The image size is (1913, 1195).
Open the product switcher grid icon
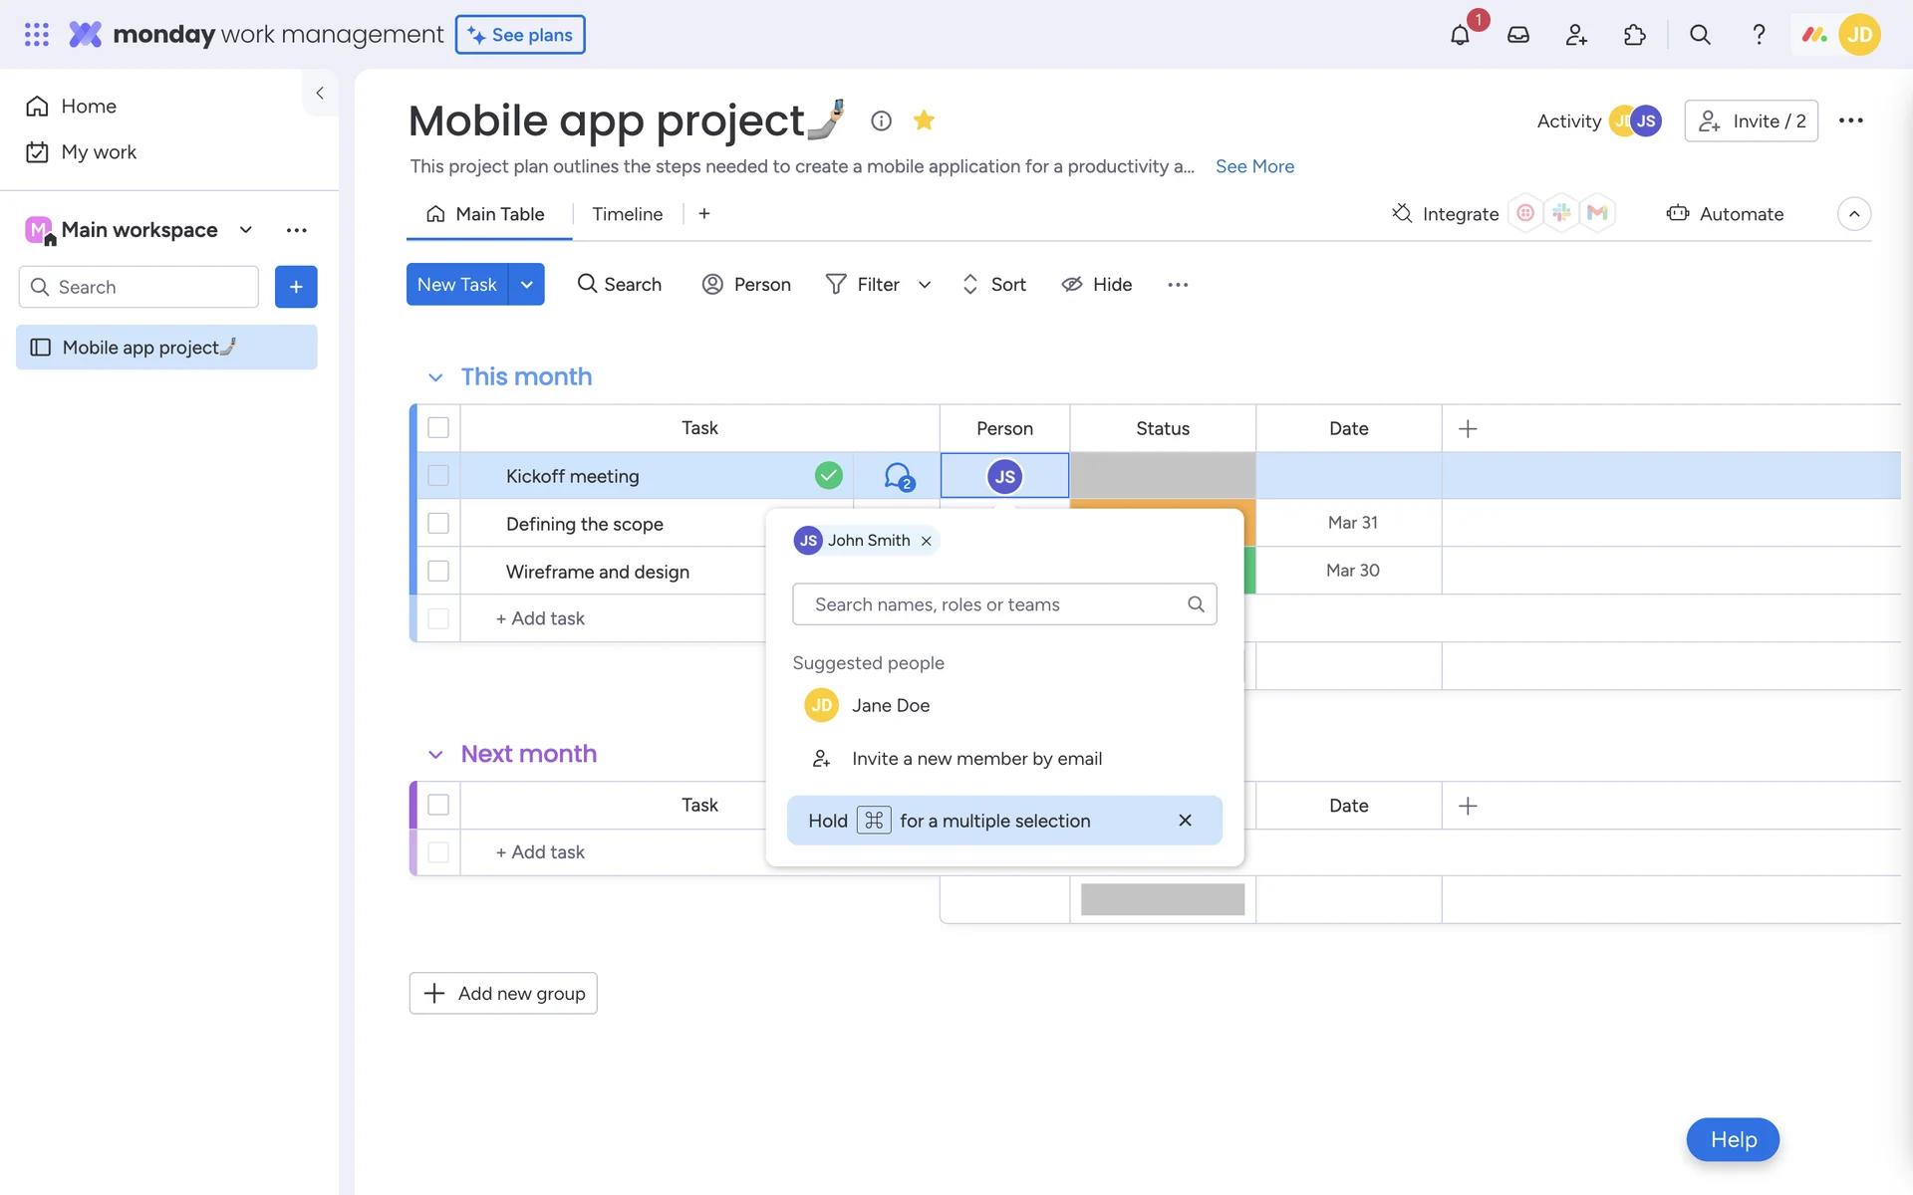37,35
